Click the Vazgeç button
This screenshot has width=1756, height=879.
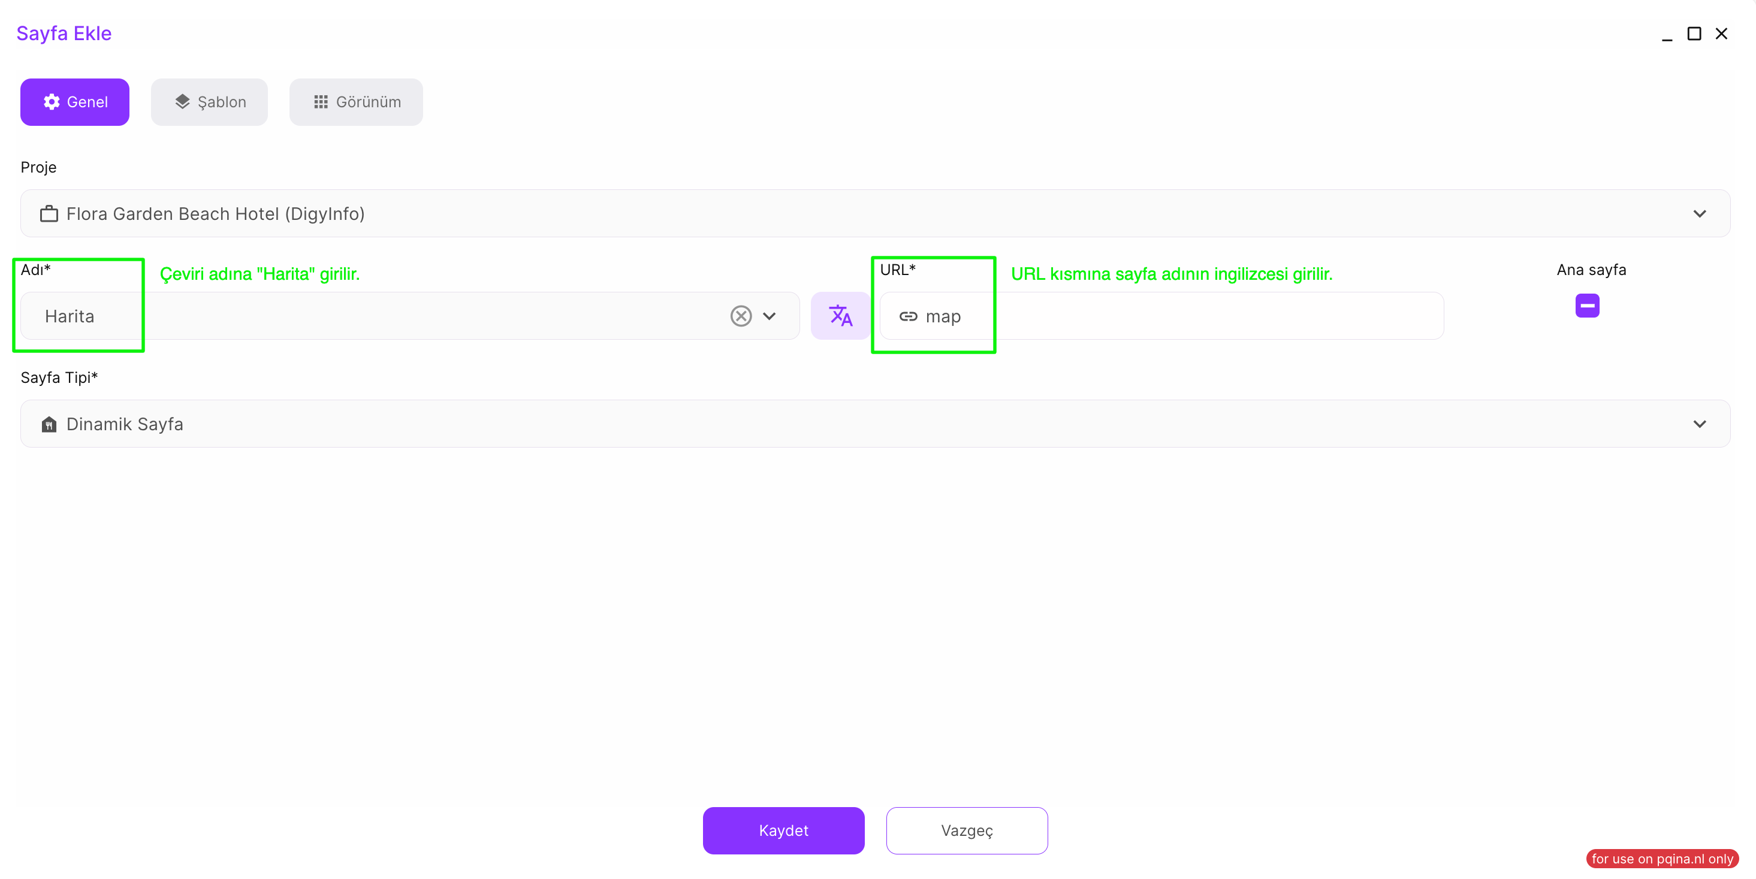(x=967, y=830)
